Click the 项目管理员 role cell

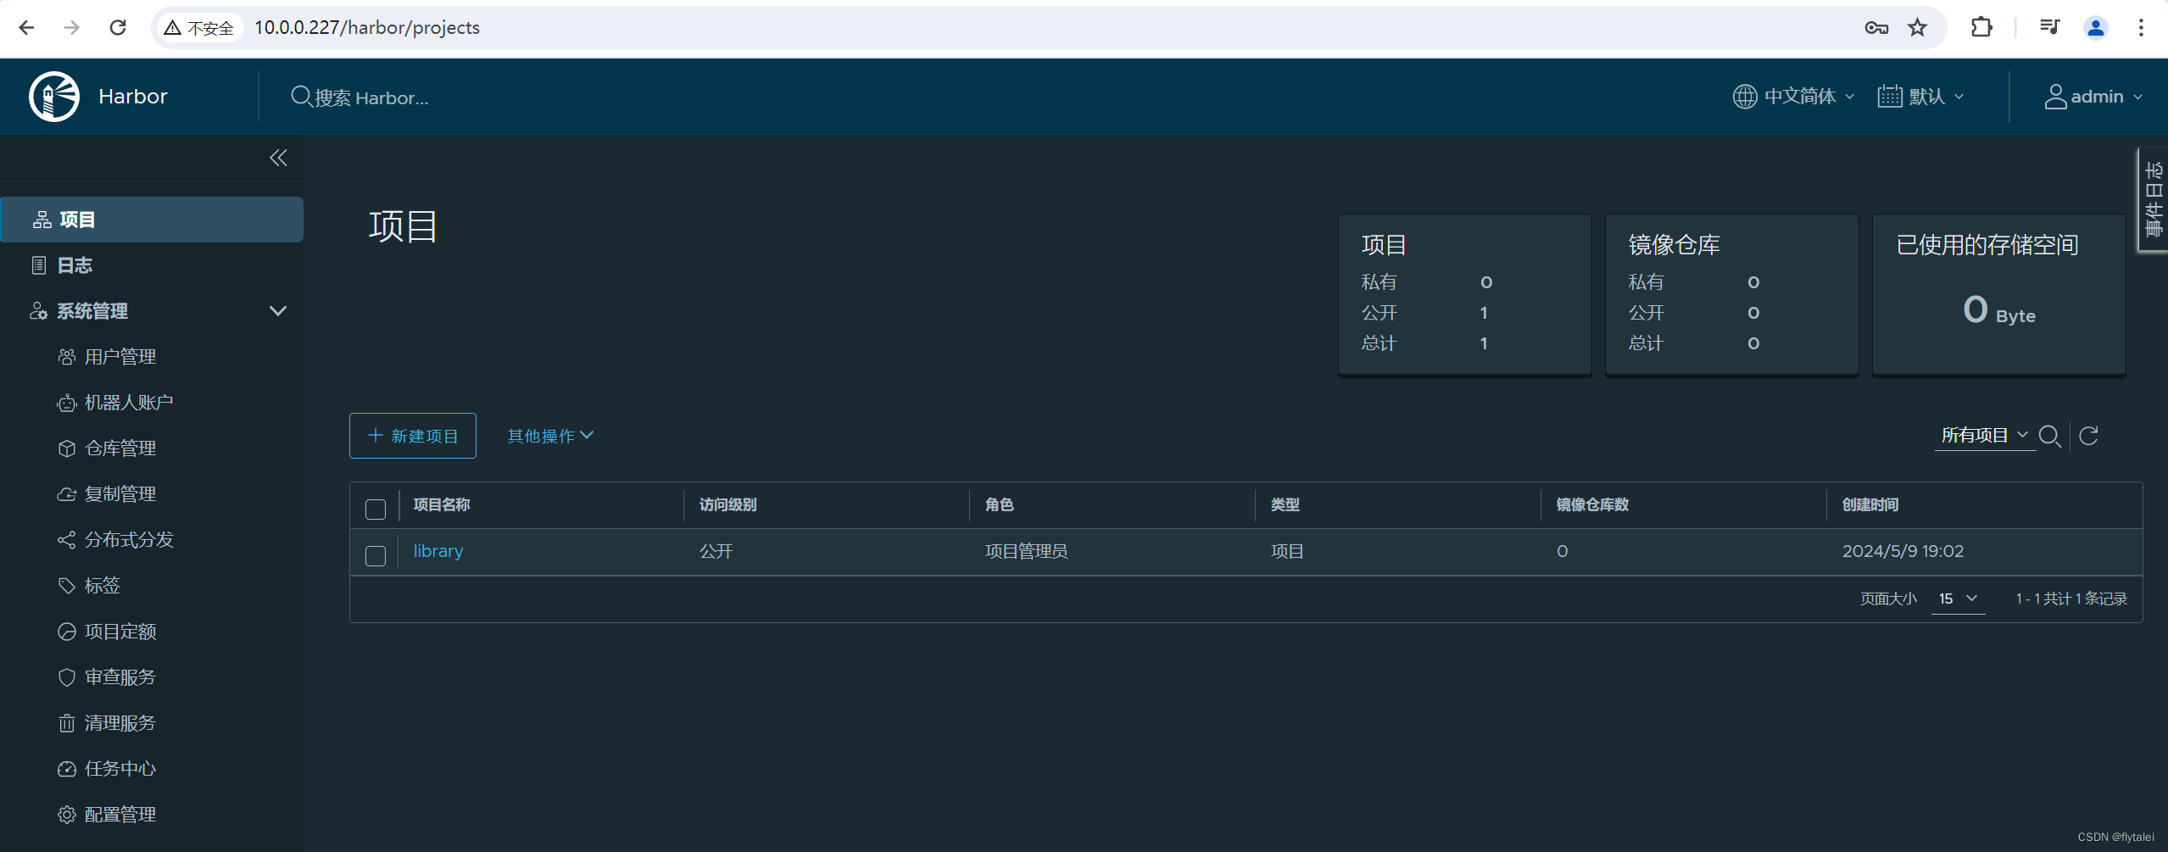point(1026,551)
